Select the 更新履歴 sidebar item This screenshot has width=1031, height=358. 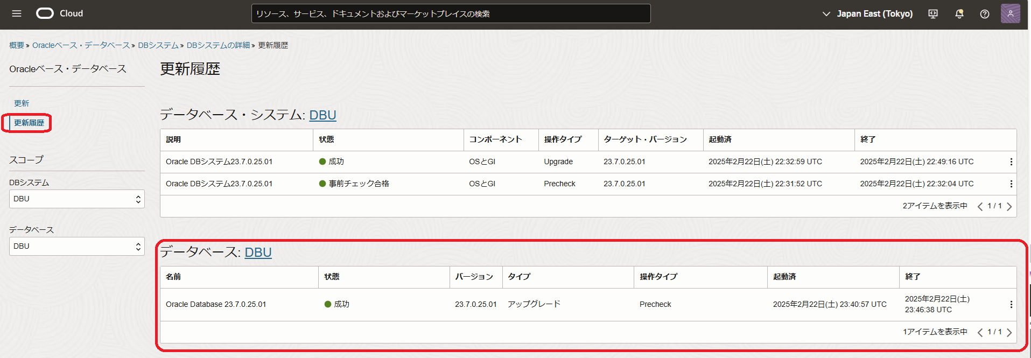pyautogui.click(x=29, y=123)
